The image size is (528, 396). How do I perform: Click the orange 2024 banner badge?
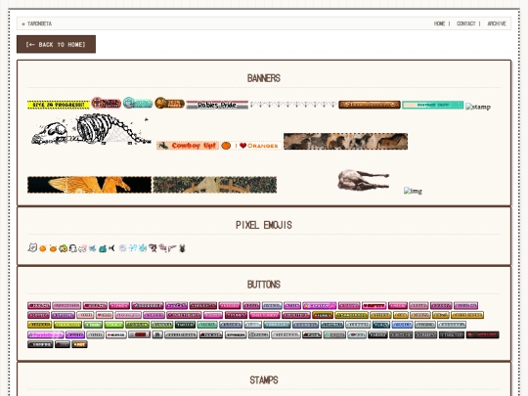pyautogui.click(x=169, y=103)
